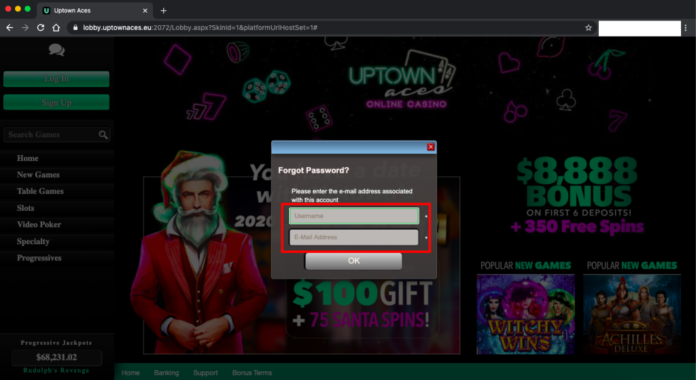Click the Bonus Terms footer link
The width and height of the screenshot is (696, 380).
pos(252,373)
